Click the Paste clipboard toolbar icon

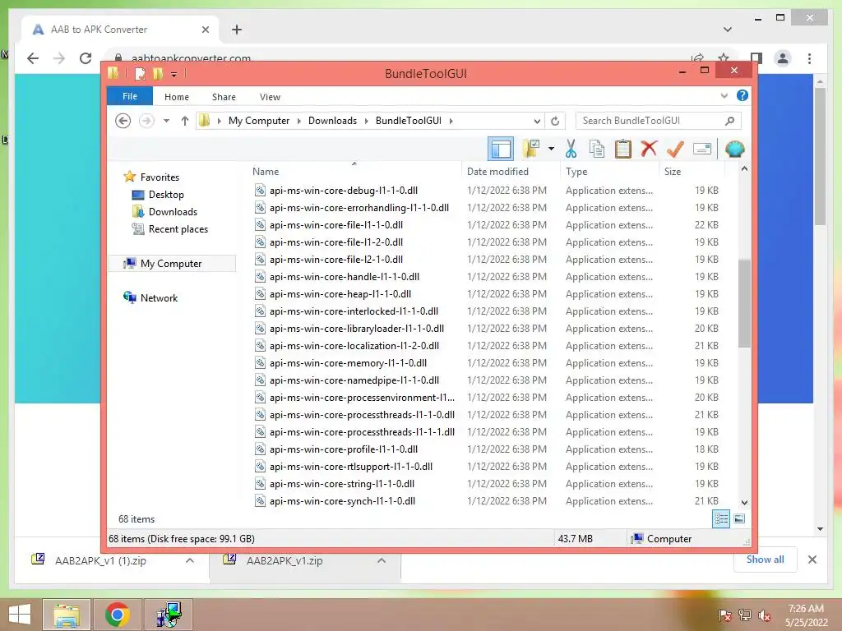click(x=623, y=149)
